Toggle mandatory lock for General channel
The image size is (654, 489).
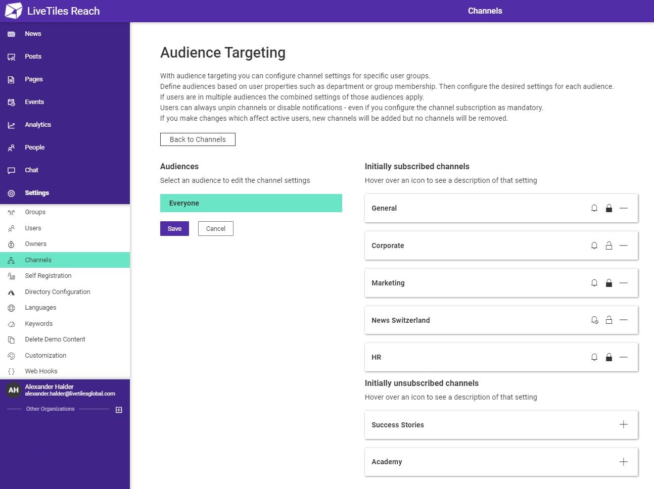[609, 208]
